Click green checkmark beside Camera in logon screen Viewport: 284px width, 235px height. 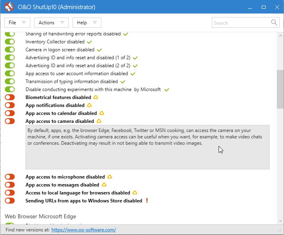pos(99,50)
